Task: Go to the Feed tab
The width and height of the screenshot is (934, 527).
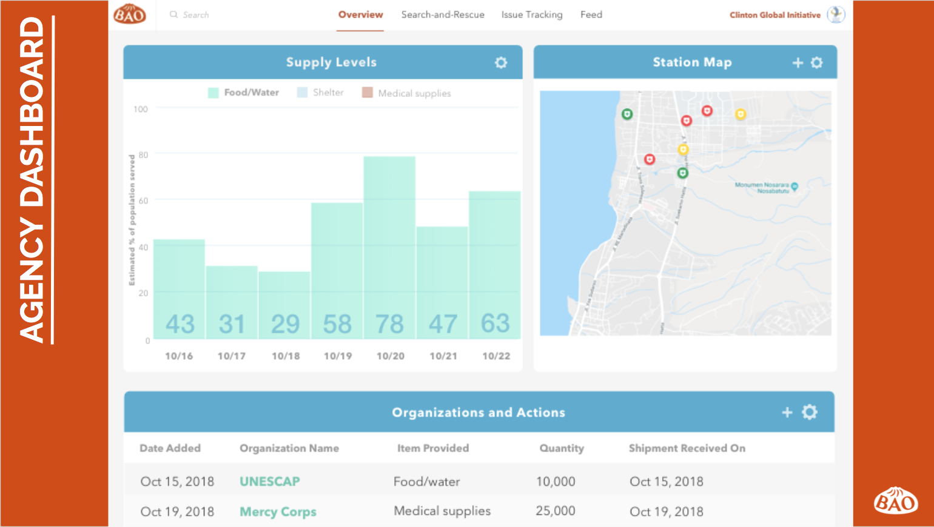Action: (x=591, y=15)
